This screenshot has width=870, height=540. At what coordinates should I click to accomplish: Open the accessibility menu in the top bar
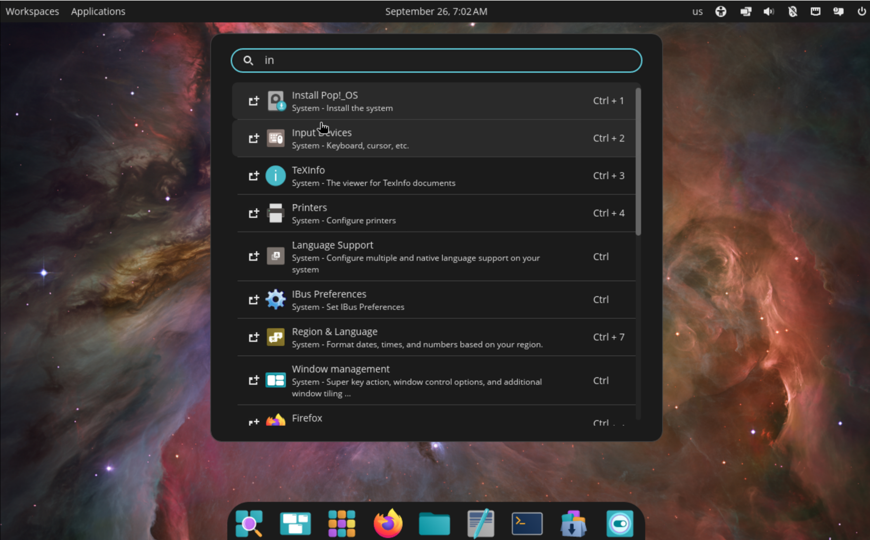click(720, 11)
